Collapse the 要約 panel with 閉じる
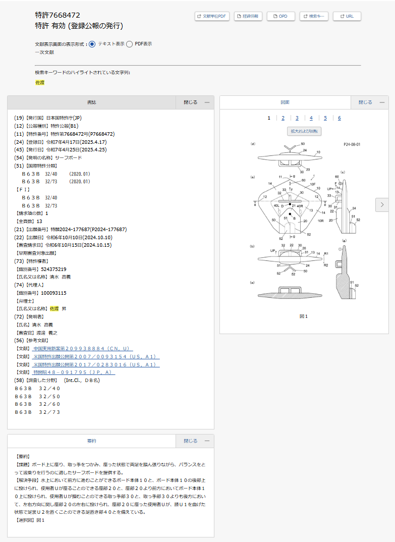395x542 pixels. (x=195, y=441)
